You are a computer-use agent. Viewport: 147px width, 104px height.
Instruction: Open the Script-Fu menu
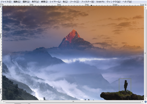pyautogui.click(x=100, y=2)
